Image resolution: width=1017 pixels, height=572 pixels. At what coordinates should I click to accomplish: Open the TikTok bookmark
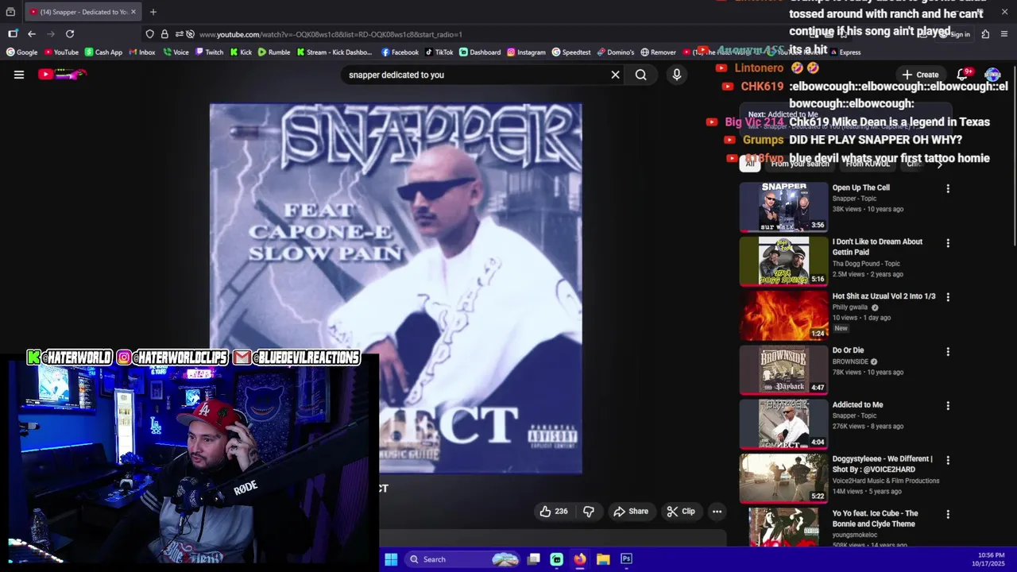click(x=439, y=52)
